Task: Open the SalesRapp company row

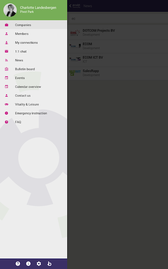Action: pos(118,73)
